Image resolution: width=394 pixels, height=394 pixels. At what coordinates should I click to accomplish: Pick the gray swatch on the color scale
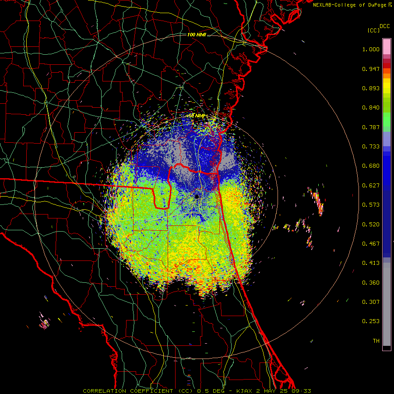[387, 304]
